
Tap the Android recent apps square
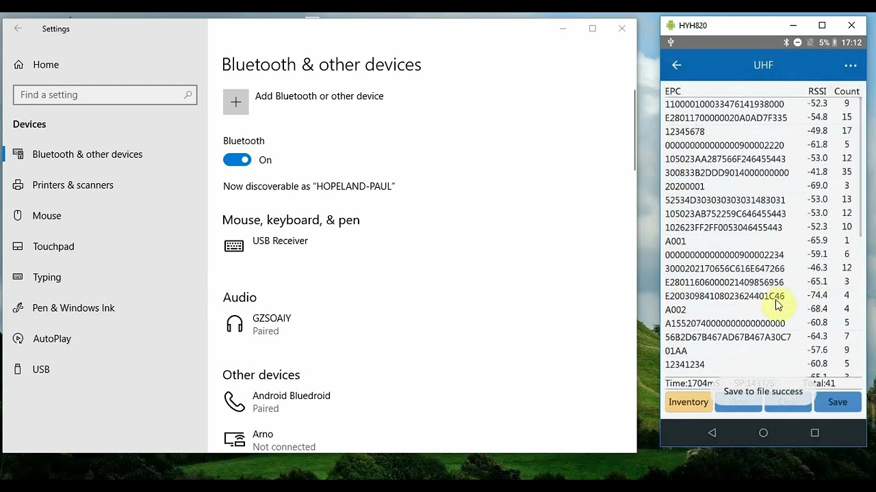(x=814, y=433)
